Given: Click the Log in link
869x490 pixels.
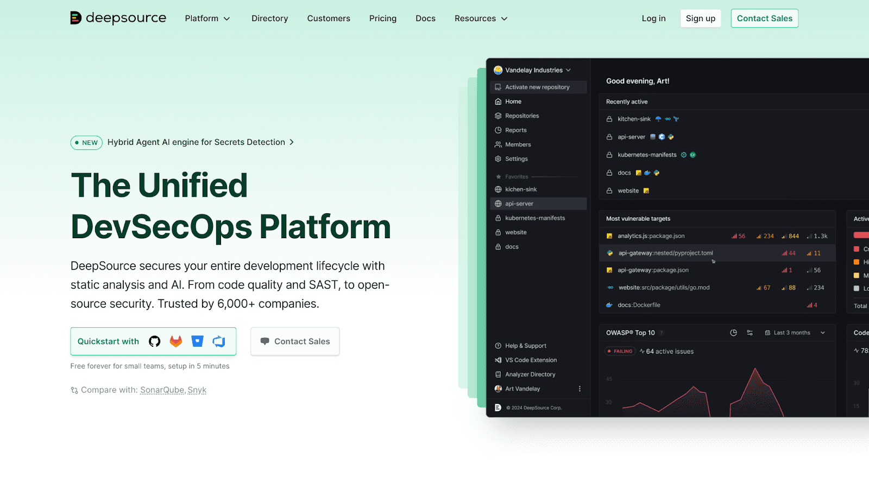Looking at the screenshot, I should tap(653, 18).
